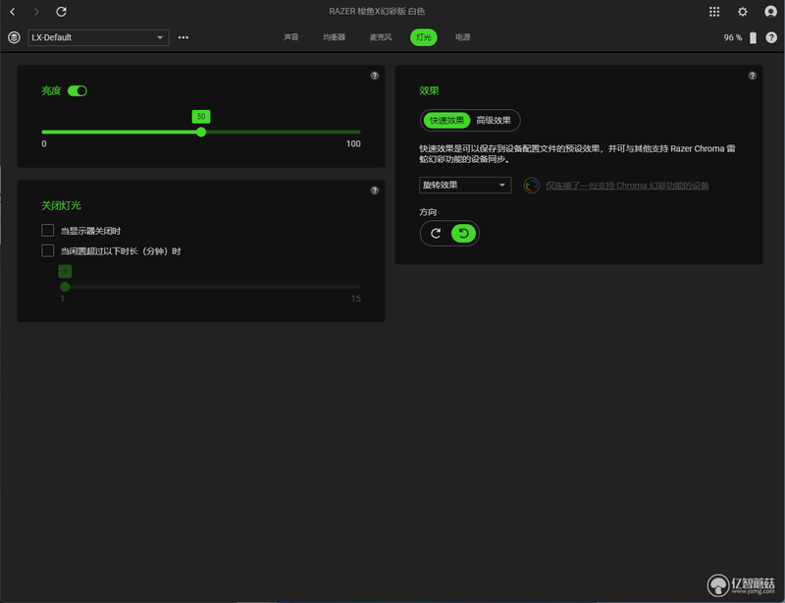785x603 pixels.
Task: Switch to the 声音 tab
Action: [290, 37]
